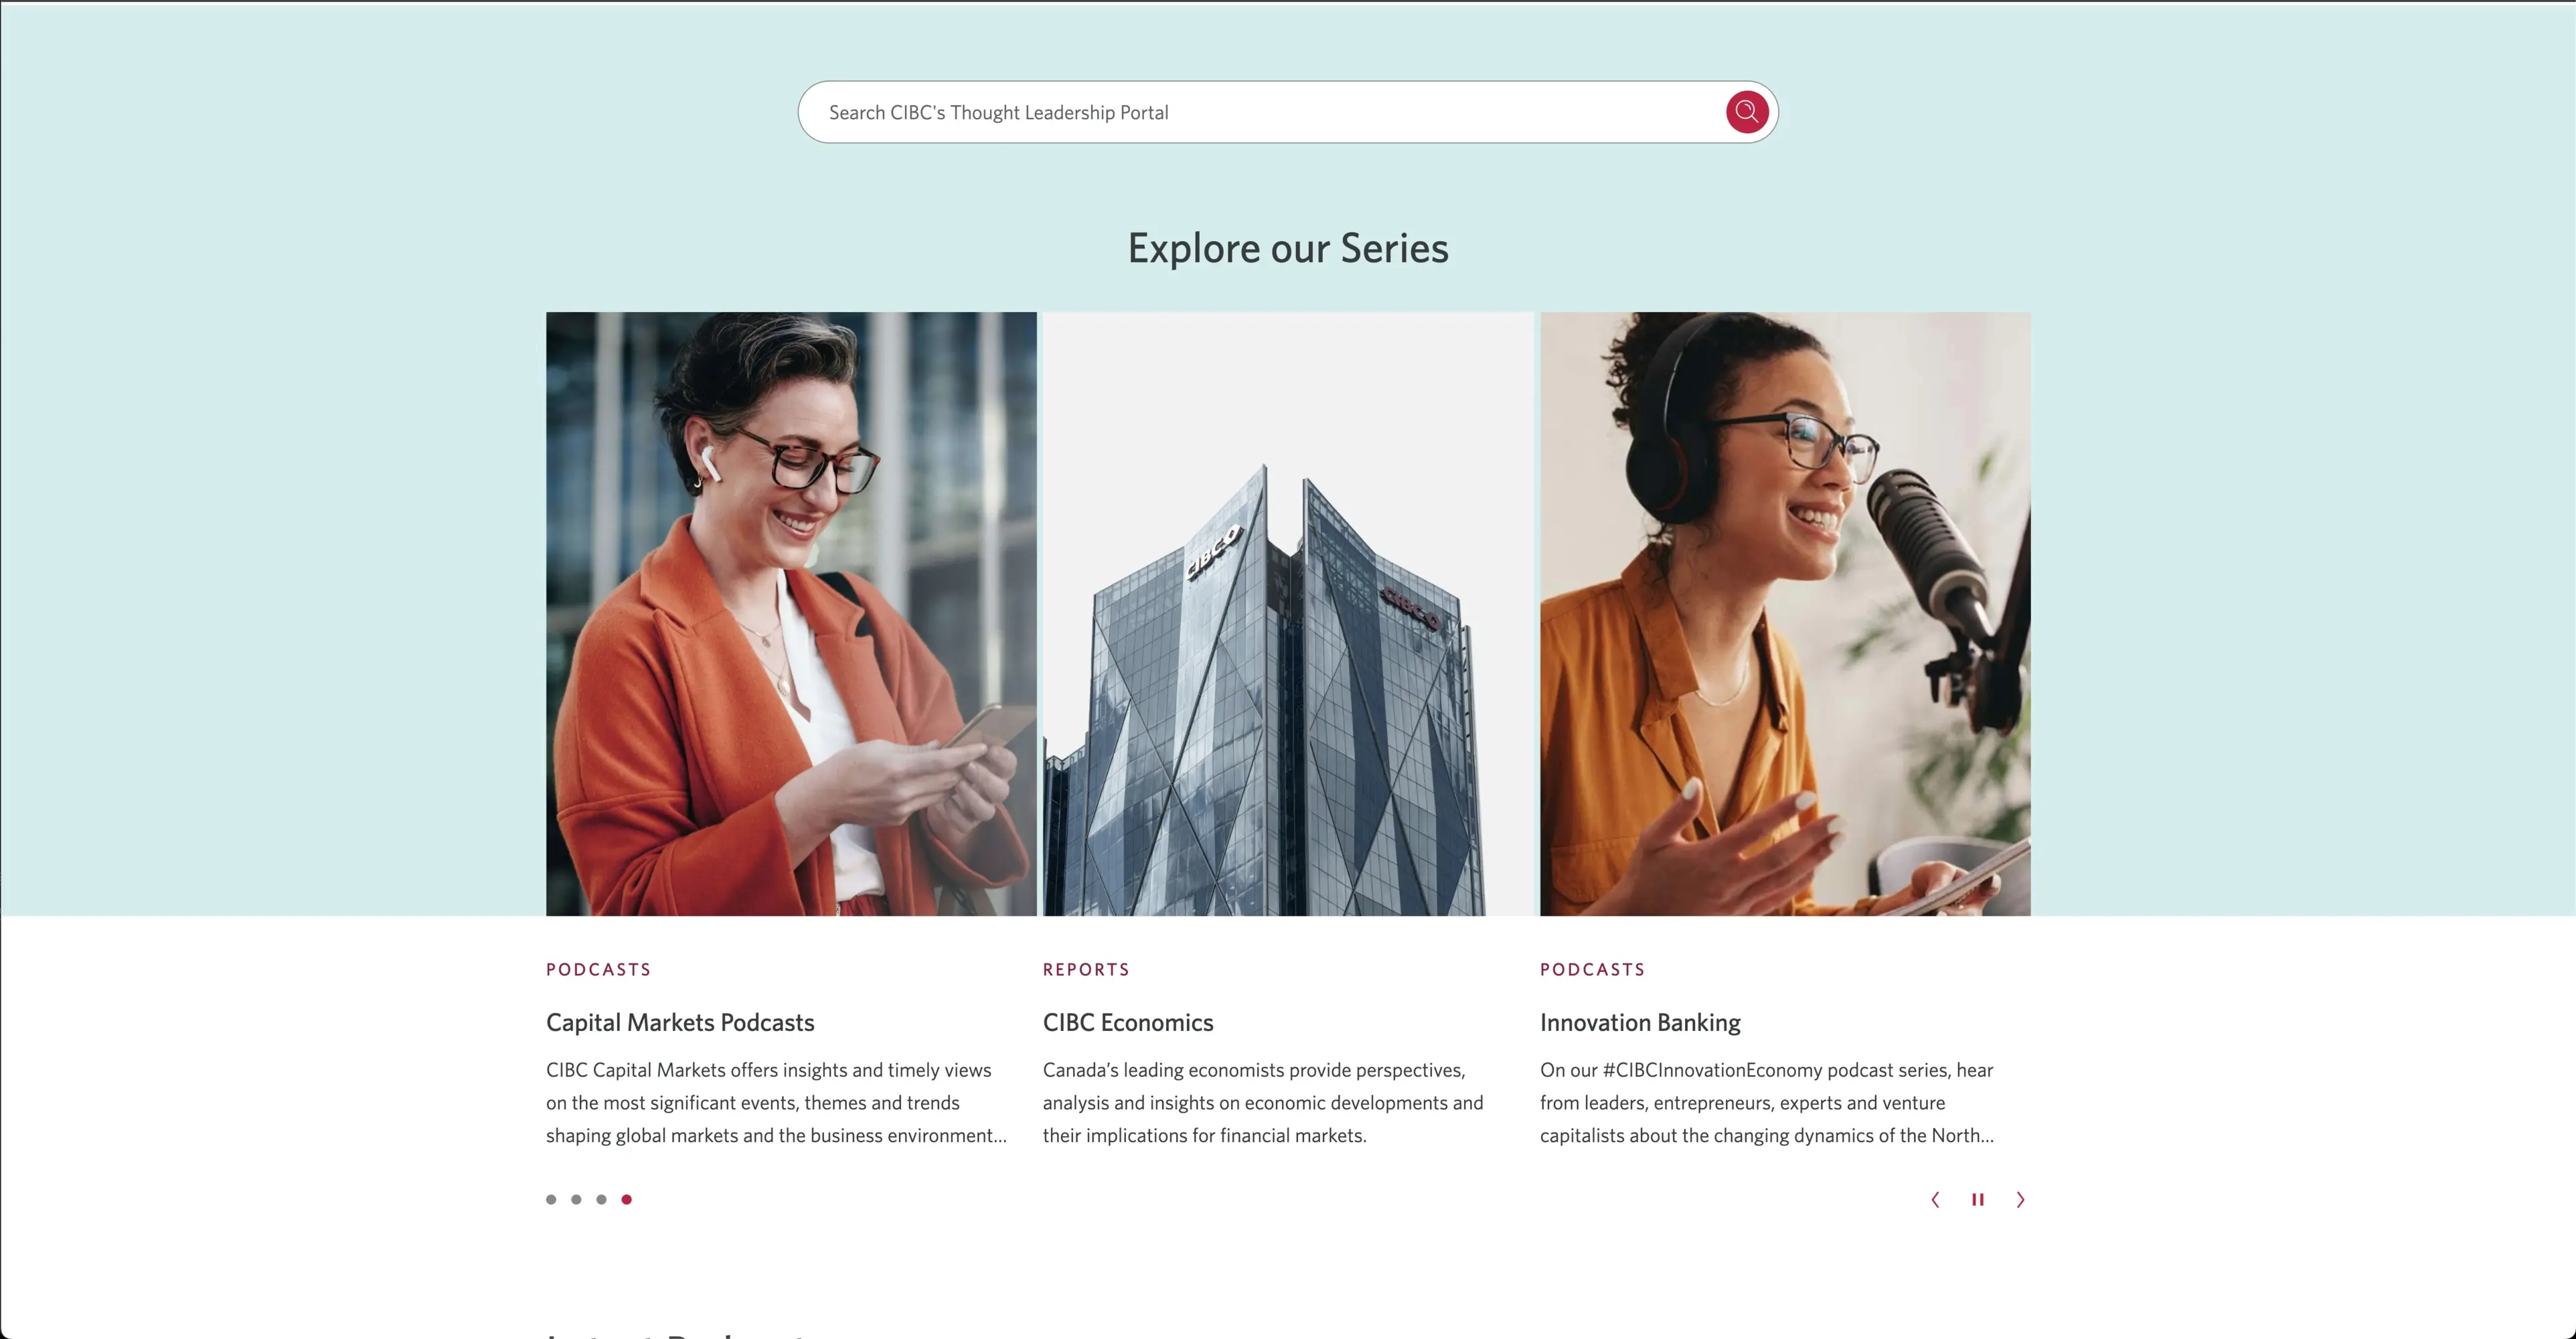This screenshot has width=2576, height=1339.
Task: Go to the next carousel slide
Action: (x=2020, y=1199)
